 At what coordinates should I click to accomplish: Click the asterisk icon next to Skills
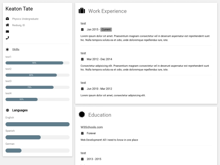7,49
